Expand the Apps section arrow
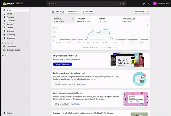171x116 pixels. click(x=28, y=56)
